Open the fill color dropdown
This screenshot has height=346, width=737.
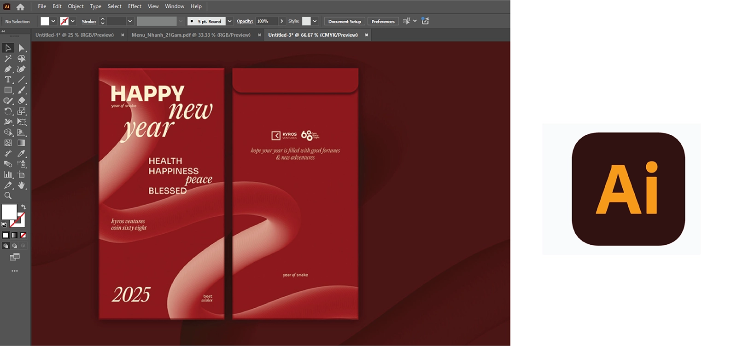pyautogui.click(x=53, y=21)
